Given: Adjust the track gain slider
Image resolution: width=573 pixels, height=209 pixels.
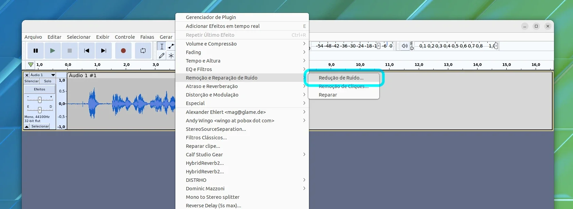Looking at the screenshot, I should (39, 100).
